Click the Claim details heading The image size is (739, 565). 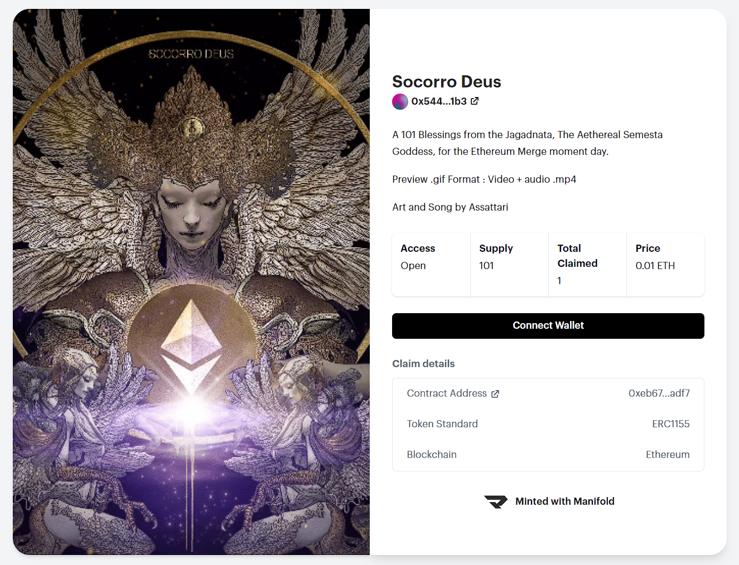423,364
